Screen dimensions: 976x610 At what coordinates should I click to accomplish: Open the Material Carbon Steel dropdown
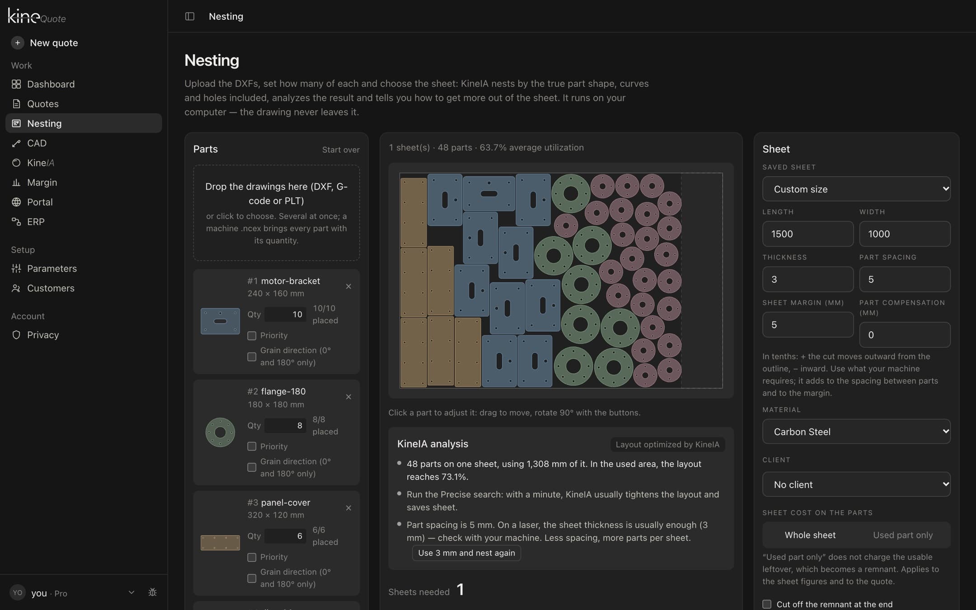tap(856, 432)
